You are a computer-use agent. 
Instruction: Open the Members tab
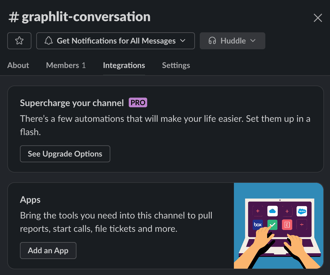[66, 65]
